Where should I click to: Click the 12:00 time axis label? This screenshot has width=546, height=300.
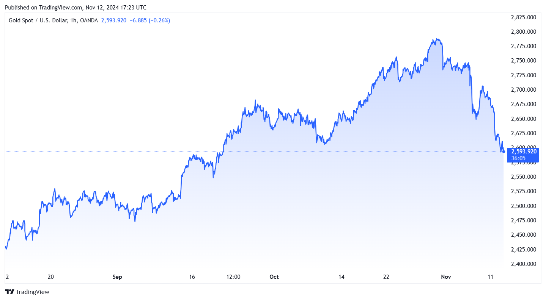coord(233,277)
